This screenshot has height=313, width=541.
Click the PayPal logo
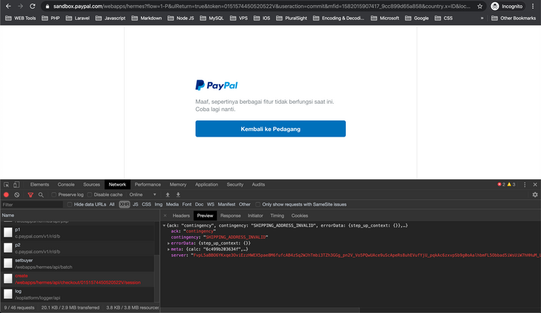coord(216,85)
